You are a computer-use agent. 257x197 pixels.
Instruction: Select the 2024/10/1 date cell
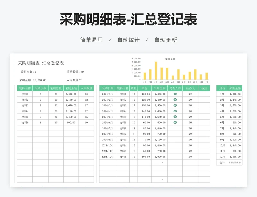tap(108, 145)
